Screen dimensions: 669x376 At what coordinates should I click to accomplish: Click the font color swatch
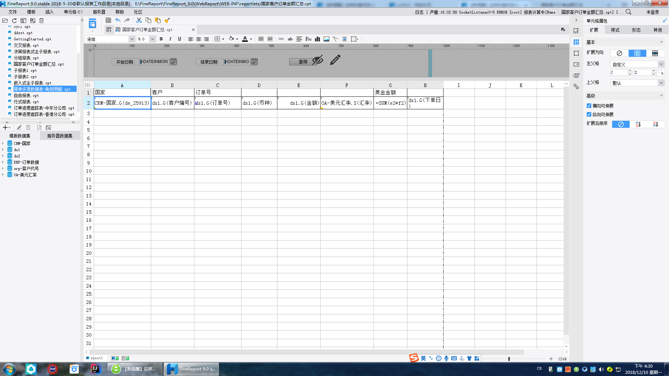tap(245, 39)
